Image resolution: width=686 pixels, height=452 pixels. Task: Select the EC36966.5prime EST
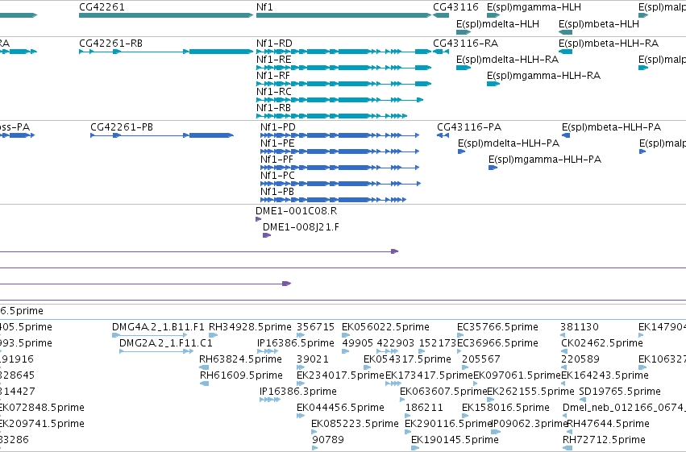(460, 351)
